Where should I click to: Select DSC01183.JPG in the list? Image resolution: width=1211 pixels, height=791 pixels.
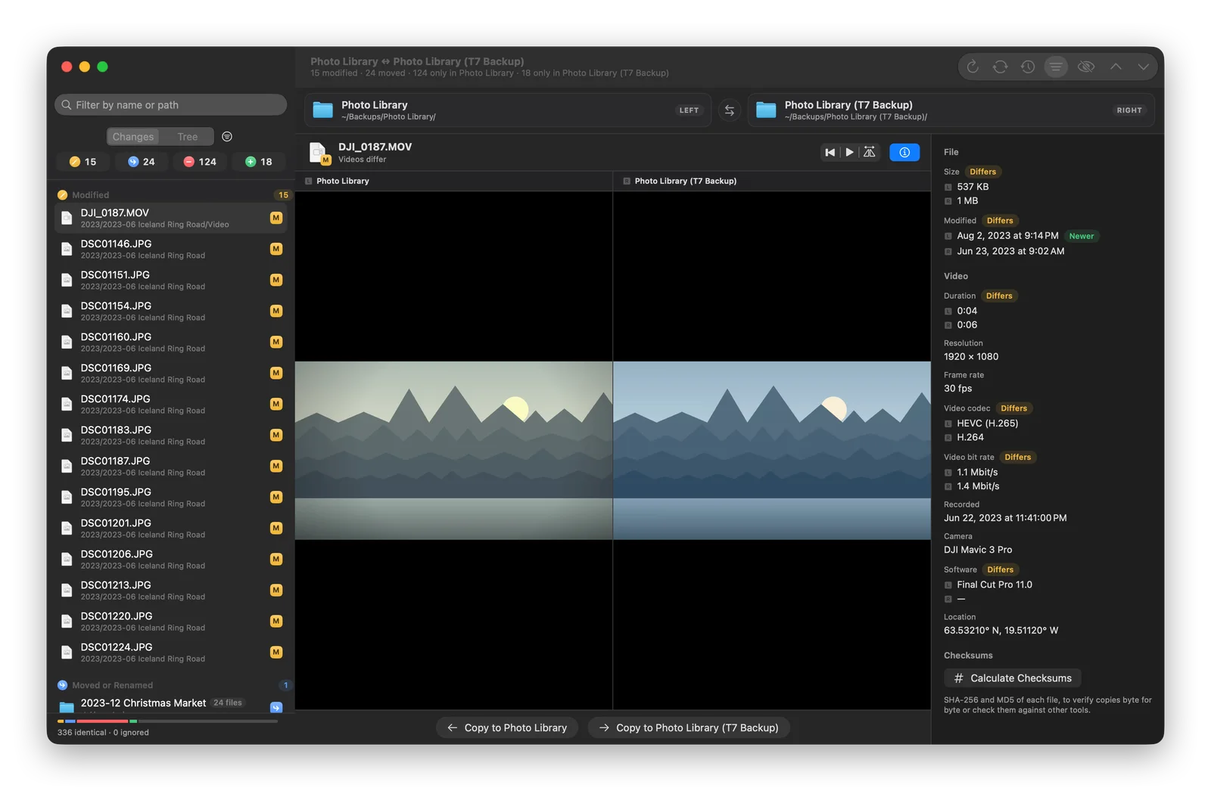click(170, 435)
